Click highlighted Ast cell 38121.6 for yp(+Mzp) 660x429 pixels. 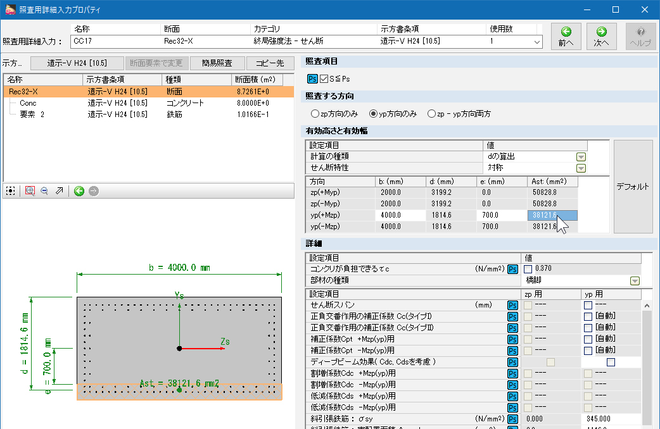click(552, 215)
